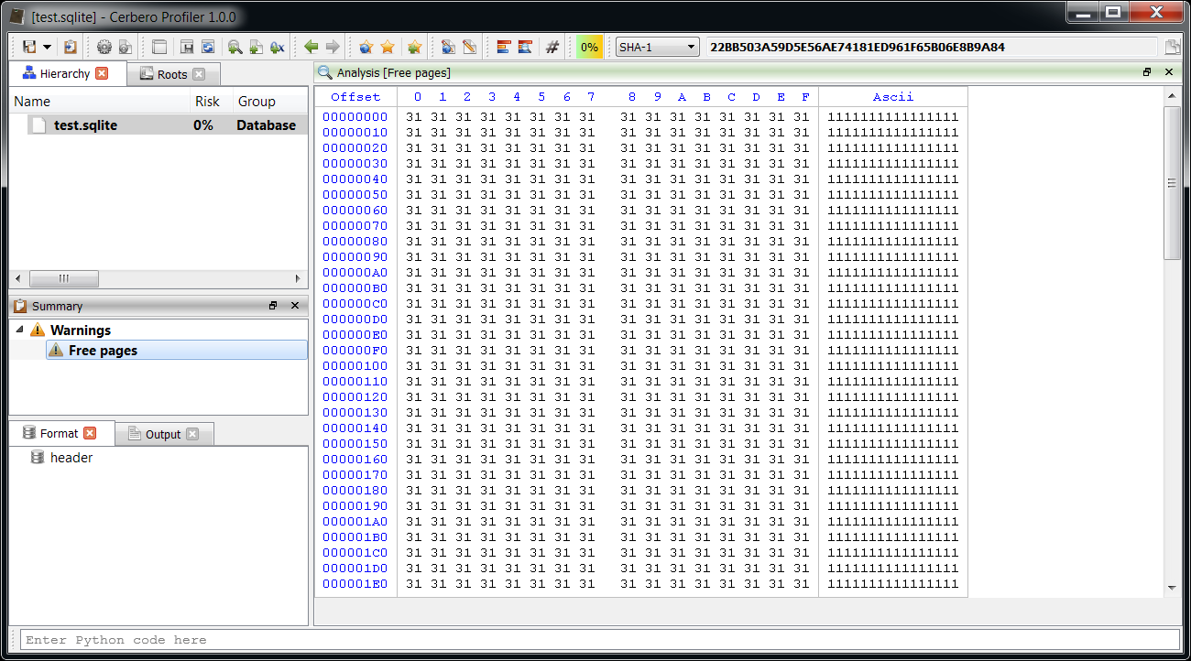Float the Summary panel

click(x=273, y=306)
